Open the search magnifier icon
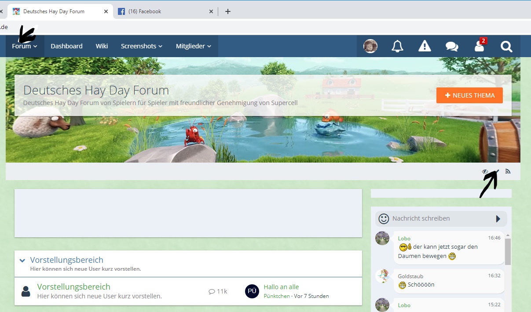This screenshot has width=531, height=312. pyautogui.click(x=506, y=46)
